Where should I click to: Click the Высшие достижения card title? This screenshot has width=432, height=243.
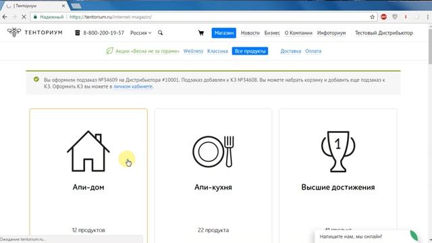(x=338, y=187)
